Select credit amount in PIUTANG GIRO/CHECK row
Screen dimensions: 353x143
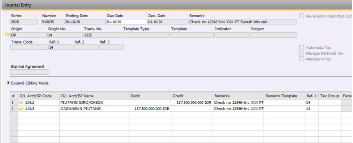pyautogui.click(x=192, y=102)
